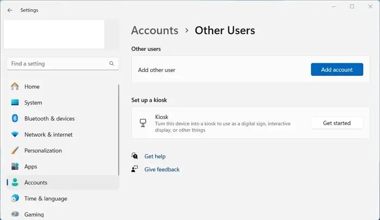Click the Find a setting search box

click(x=57, y=64)
